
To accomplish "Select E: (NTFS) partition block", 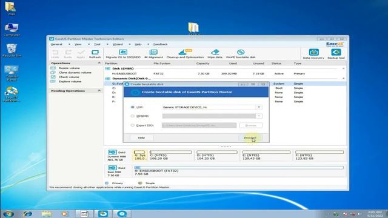I will click(266, 155).
